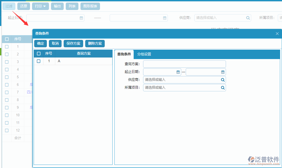This screenshot has height=168, width=282.
Task: Check the select-all box in the 查询方案 list header
Action: (x=38, y=54)
